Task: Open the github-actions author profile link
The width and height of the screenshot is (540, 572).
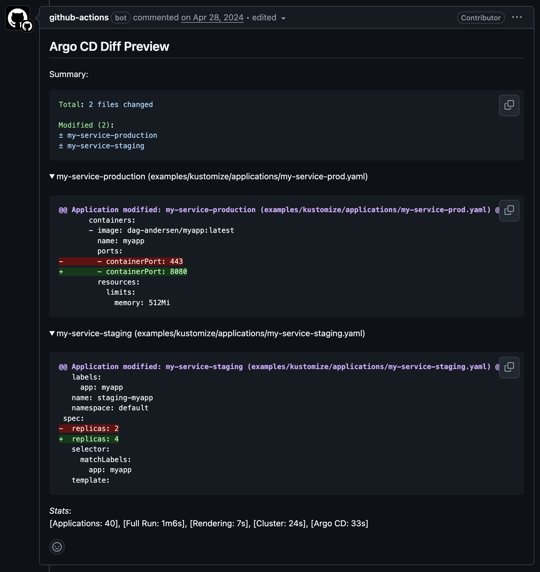Action: point(79,18)
